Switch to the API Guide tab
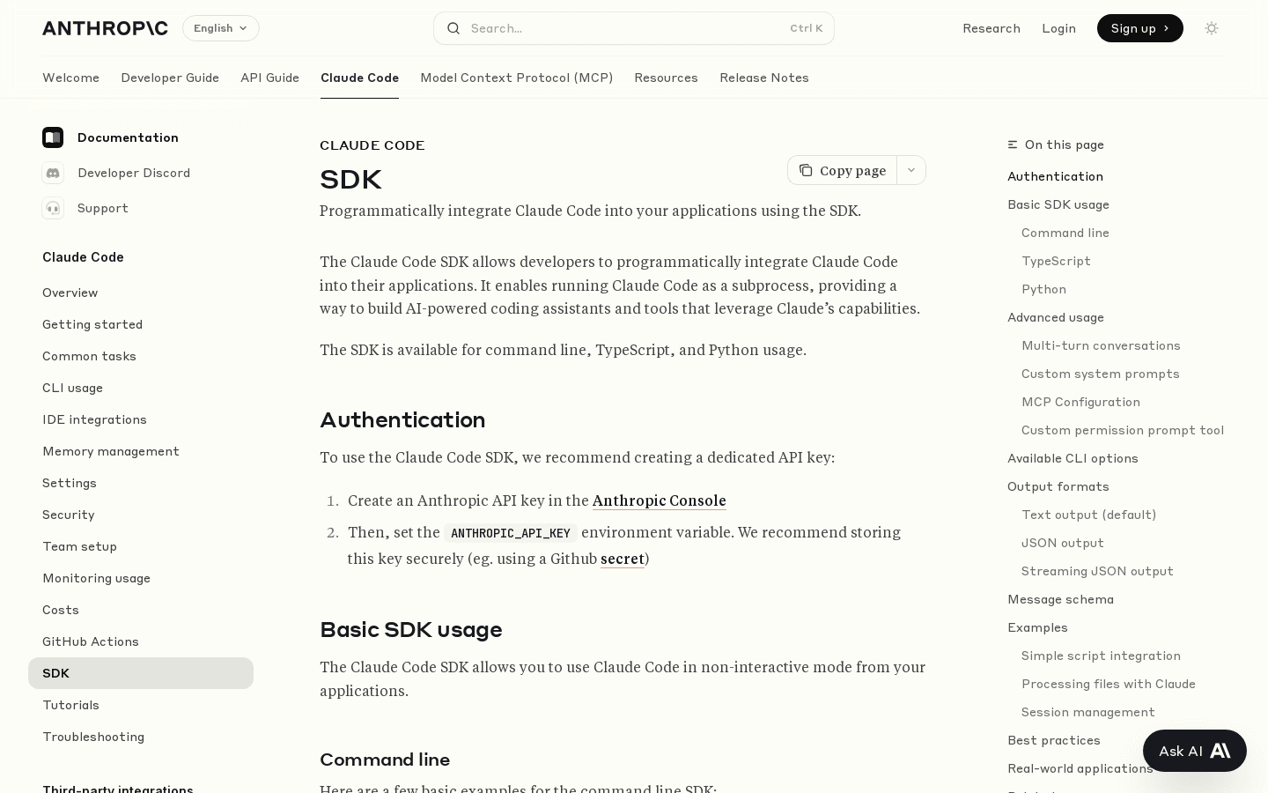 click(x=269, y=78)
